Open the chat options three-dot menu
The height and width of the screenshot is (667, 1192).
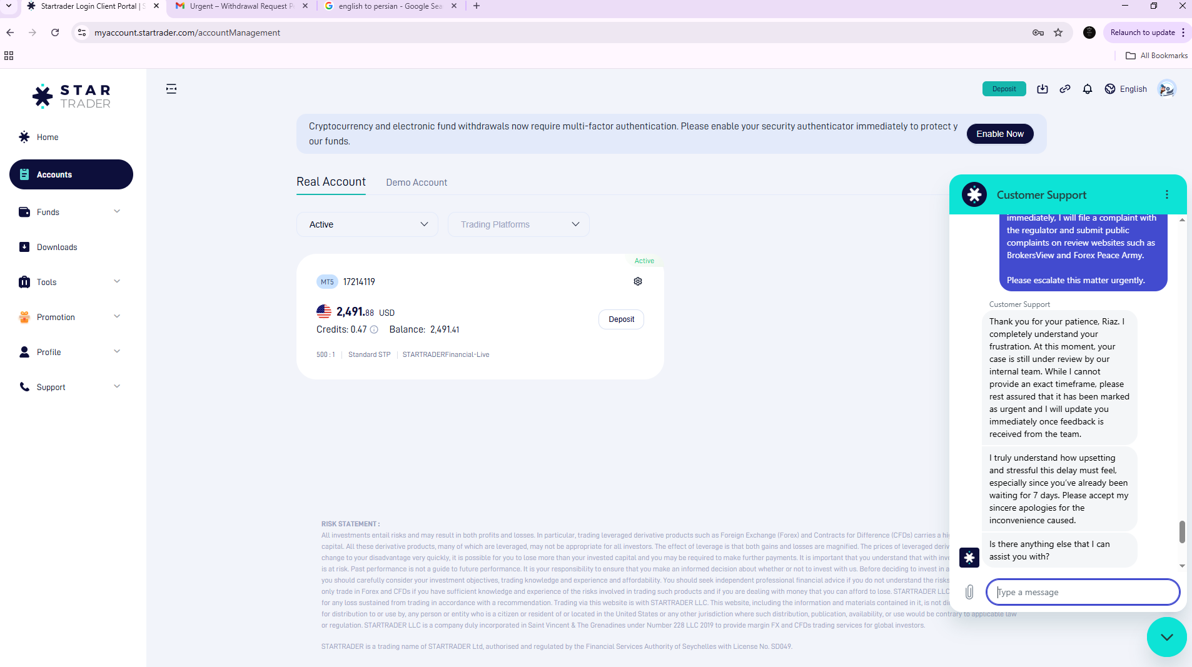coord(1167,194)
